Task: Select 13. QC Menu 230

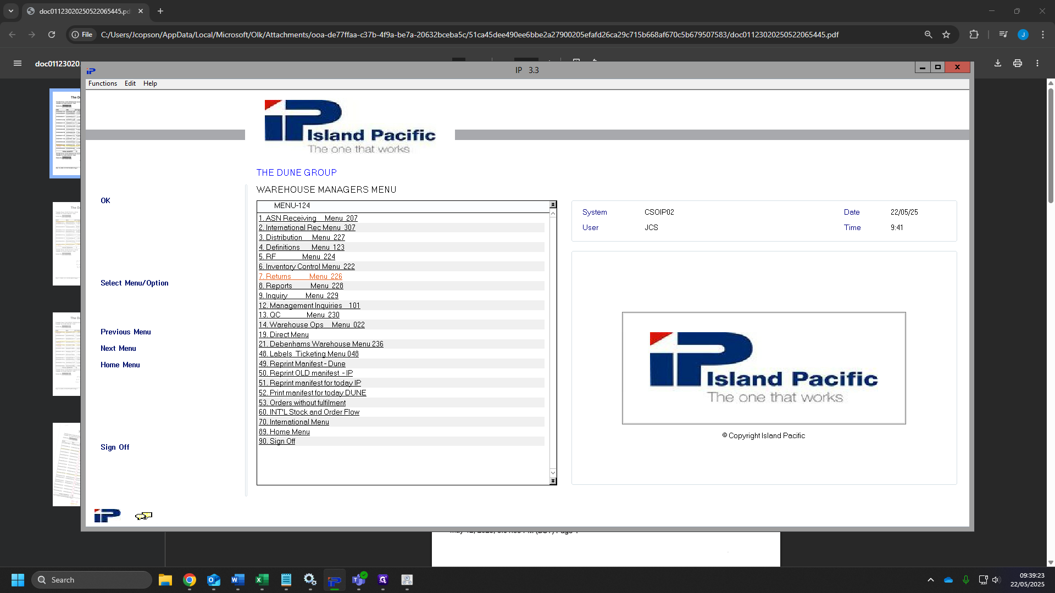Action: tap(299, 315)
